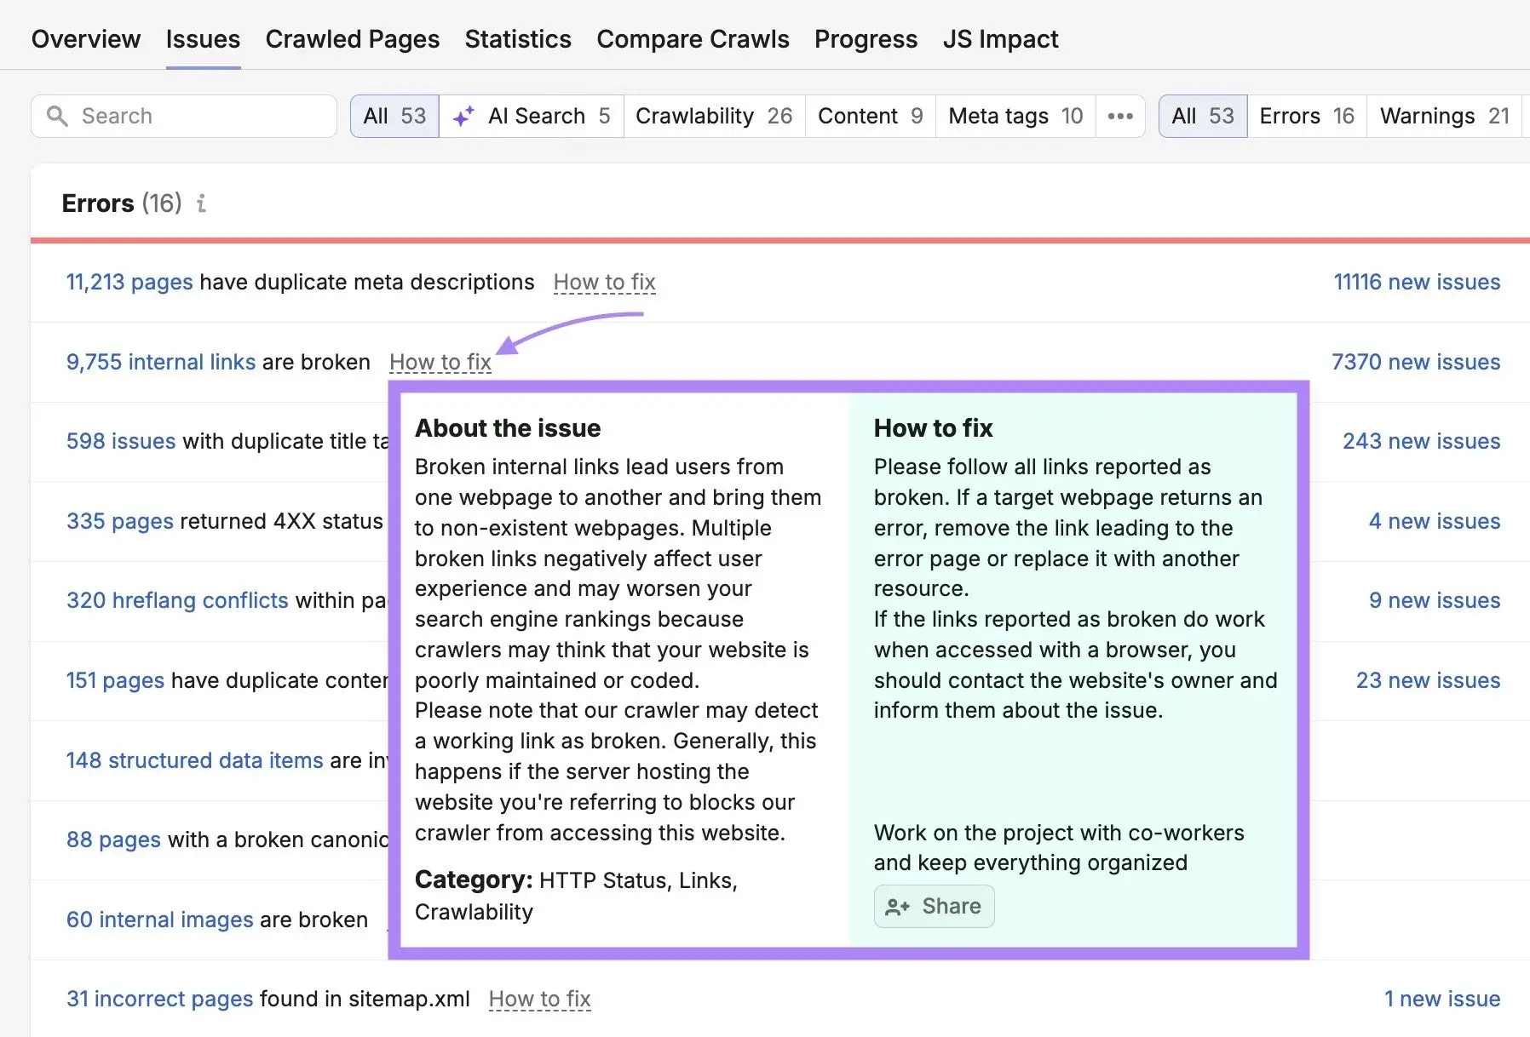Image resolution: width=1530 pixels, height=1037 pixels.
Task: Open 11,213 pages duplicate meta descriptions
Action: click(129, 282)
